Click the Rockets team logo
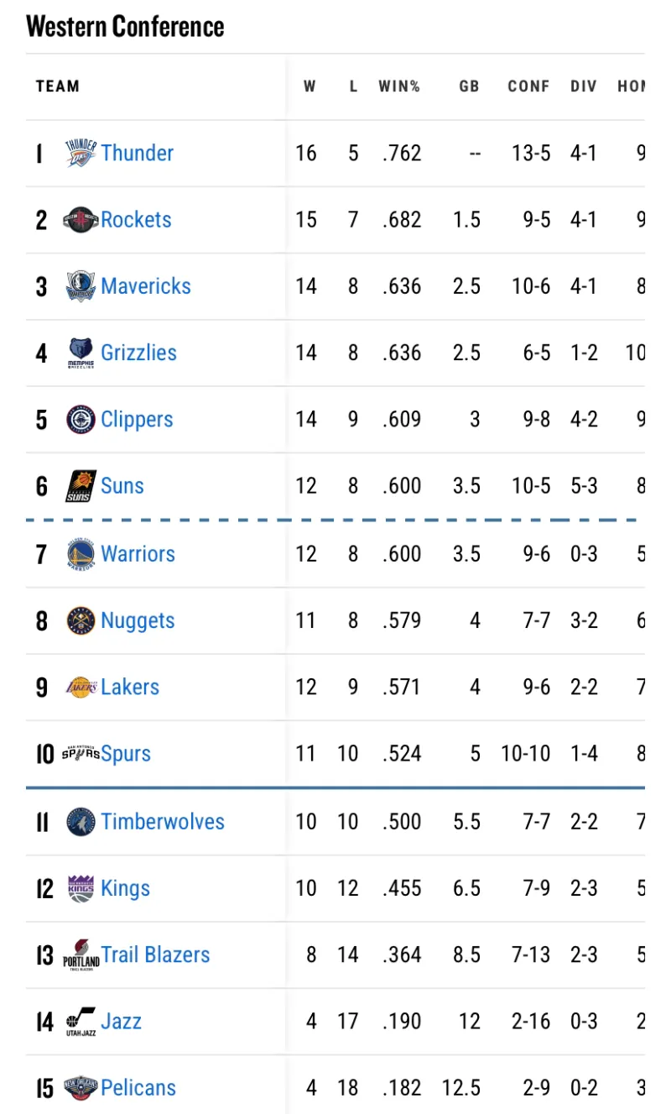This screenshot has height=1114, width=671. tap(81, 220)
